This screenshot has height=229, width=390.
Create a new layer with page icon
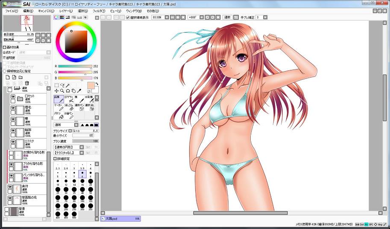[8, 77]
